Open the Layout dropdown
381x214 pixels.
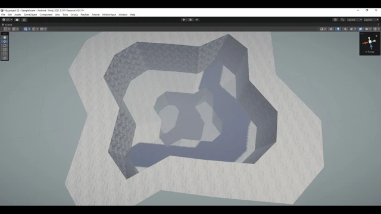(x=371, y=20)
